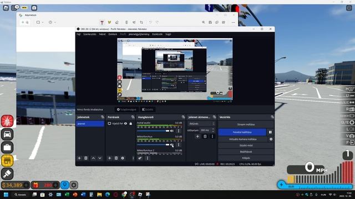Open the Windows Start menu
This screenshot has height=199, width=355.
(6, 195)
